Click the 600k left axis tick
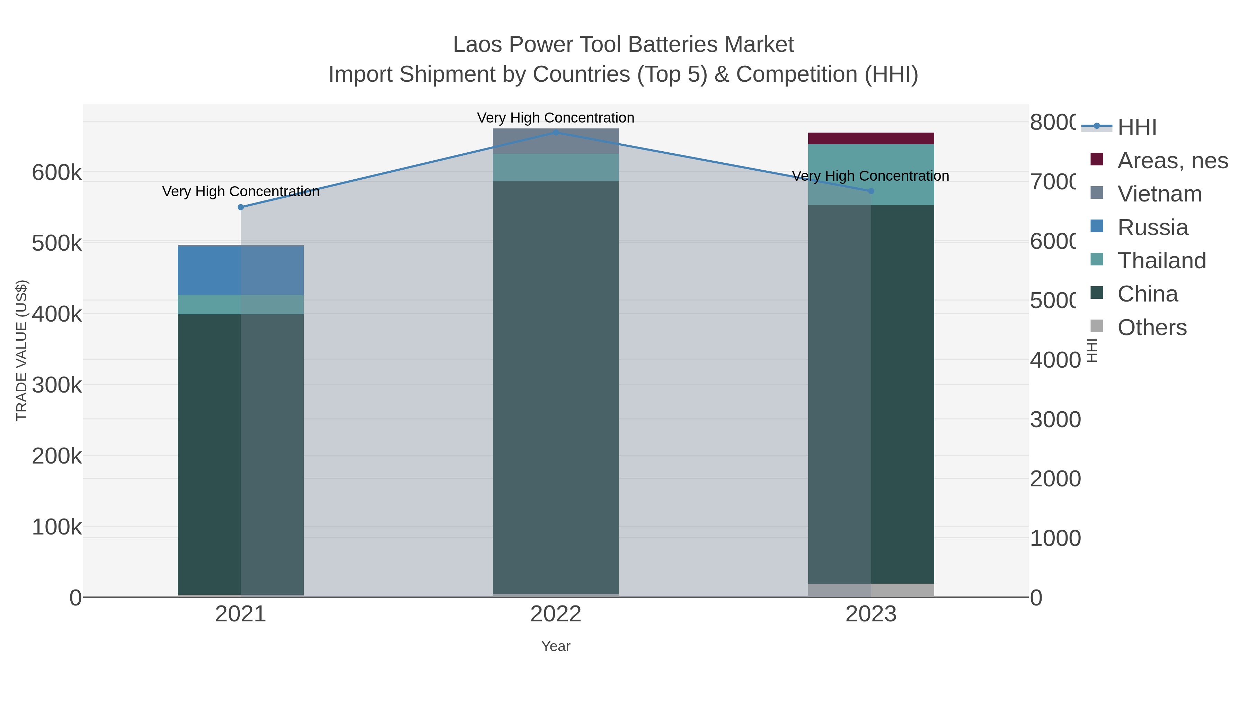Viewport: 1247px width, 701px height. (x=57, y=173)
